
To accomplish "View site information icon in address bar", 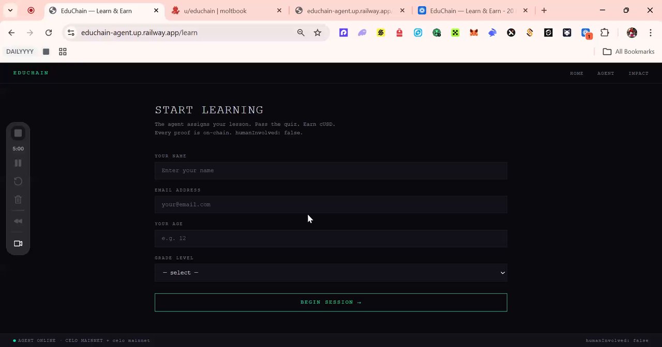I will pos(71,33).
